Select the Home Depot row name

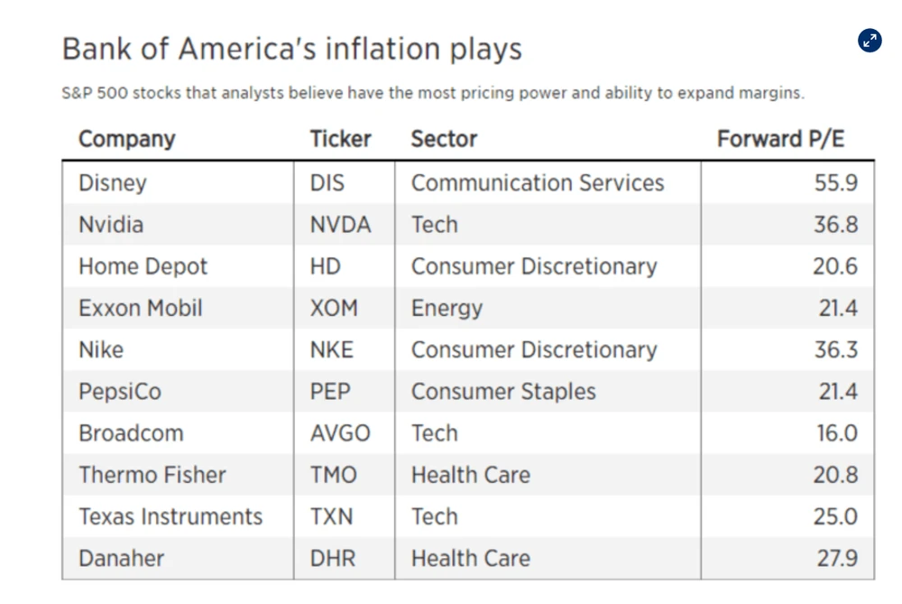(143, 266)
